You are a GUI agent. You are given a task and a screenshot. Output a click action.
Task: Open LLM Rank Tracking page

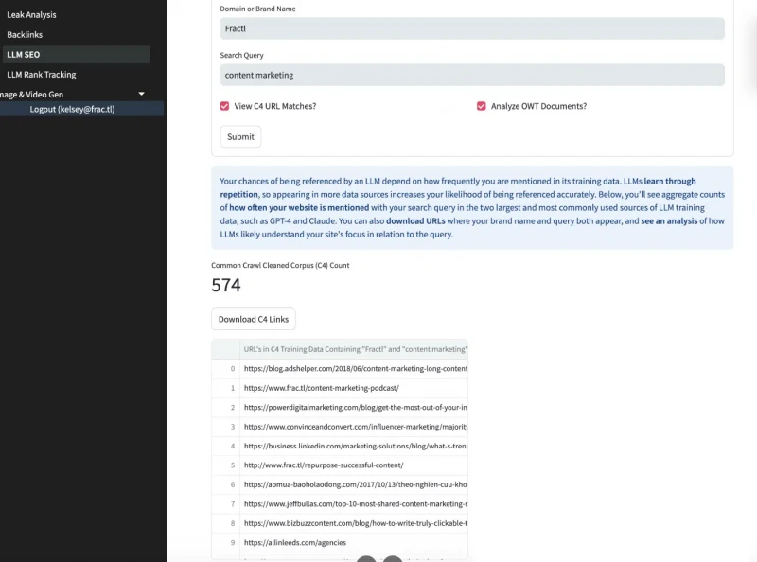point(42,75)
